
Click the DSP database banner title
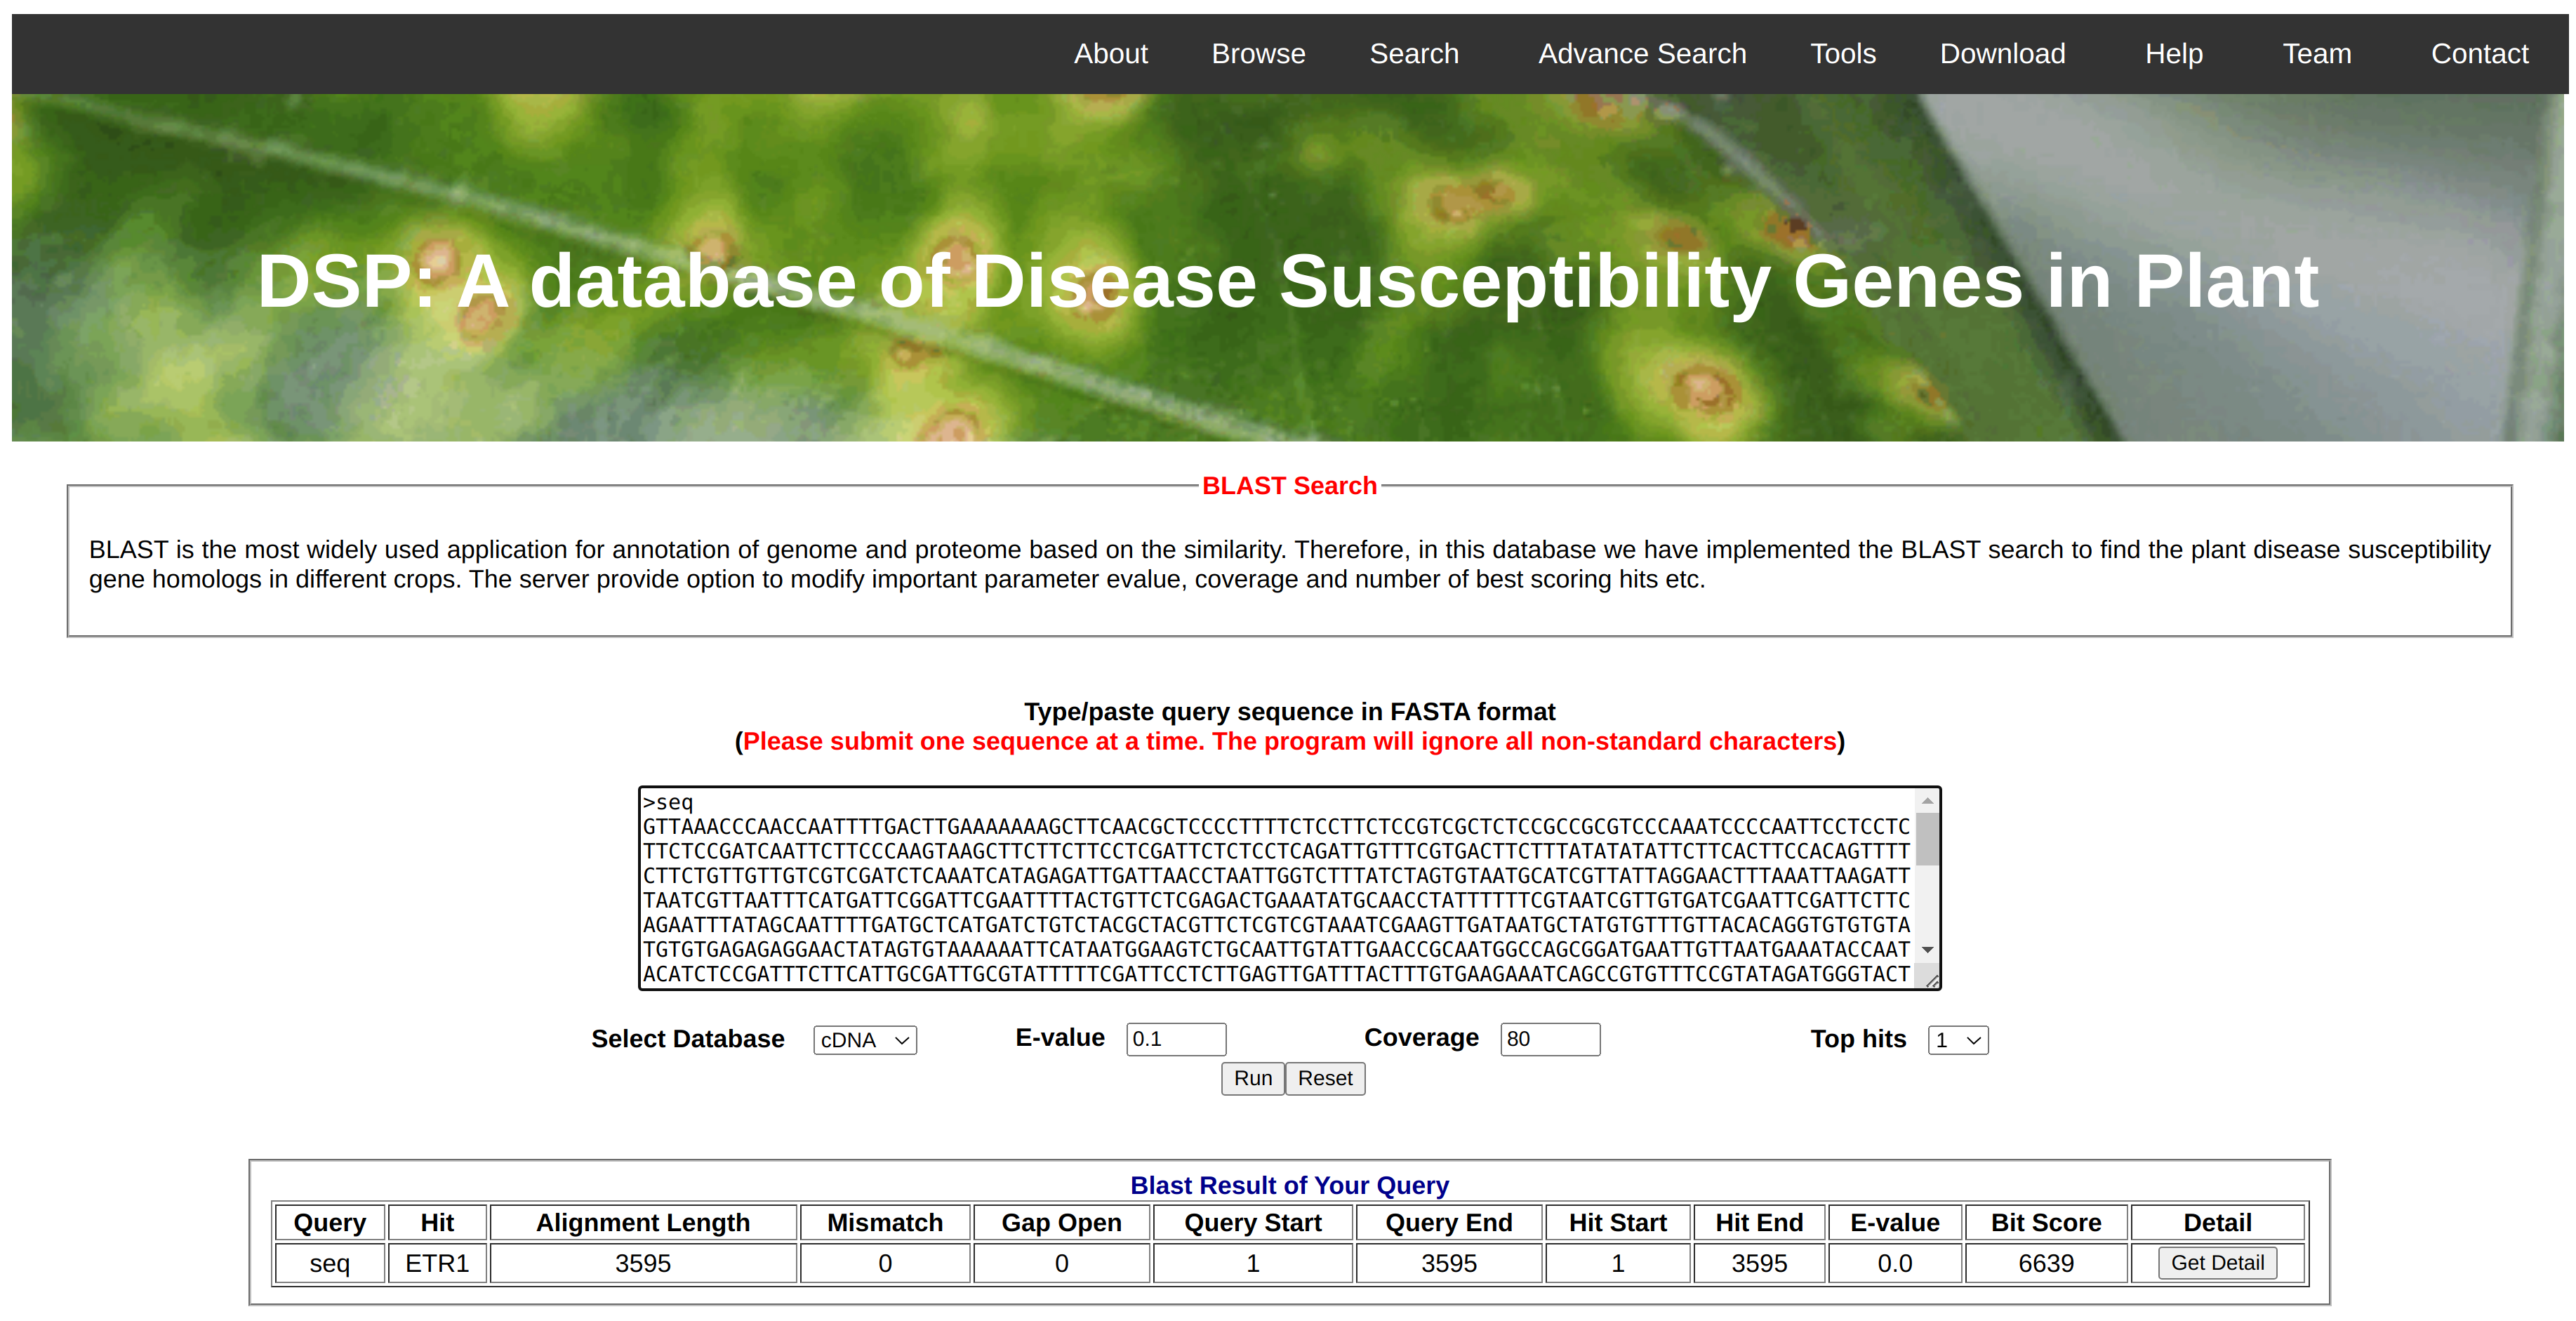[1287, 282]
